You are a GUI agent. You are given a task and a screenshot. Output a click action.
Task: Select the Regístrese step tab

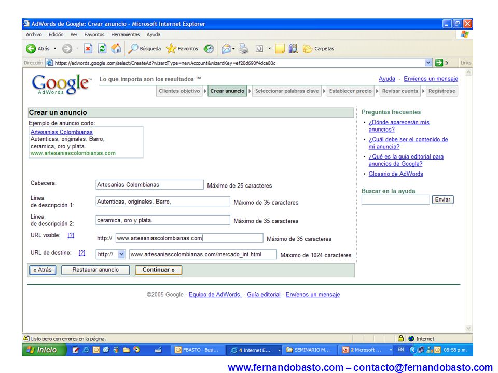[442, 91]
